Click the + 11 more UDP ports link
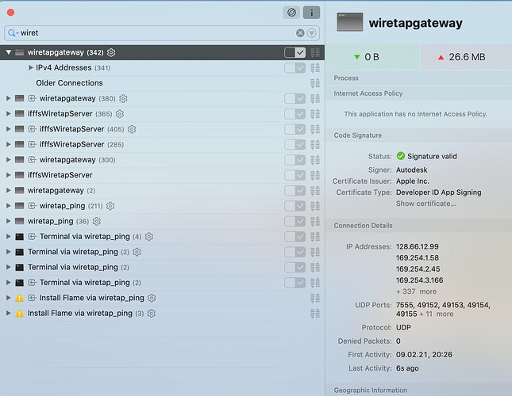512x396 pixels. coord(437,314)
